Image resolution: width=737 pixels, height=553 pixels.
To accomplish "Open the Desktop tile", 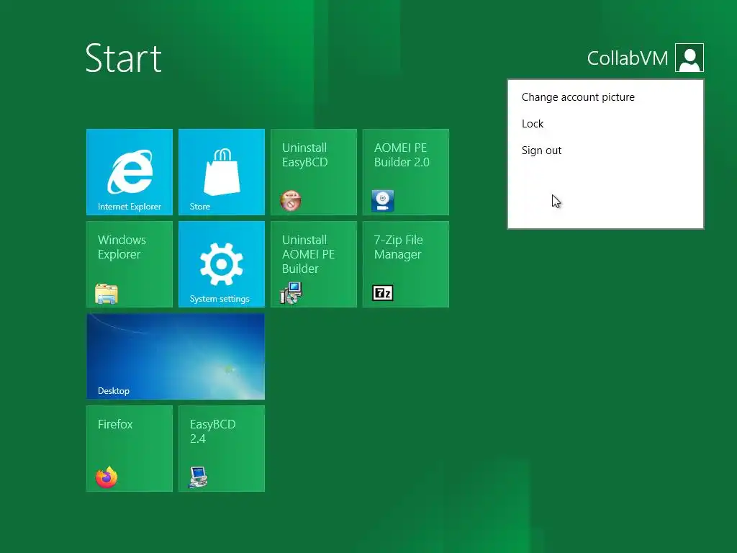I will tap(176, 356).
